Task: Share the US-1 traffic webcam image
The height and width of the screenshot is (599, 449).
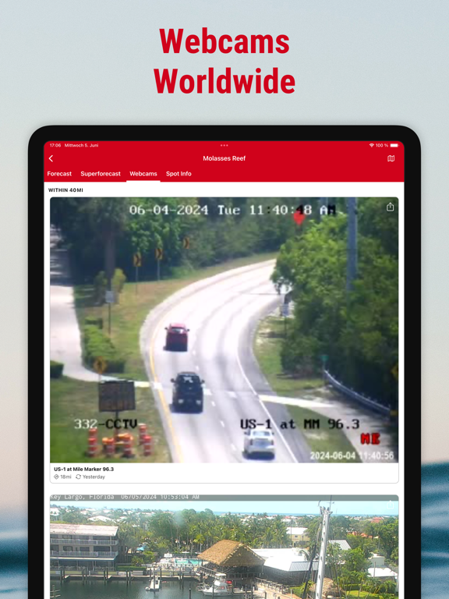Action: [x=390, y=207]
